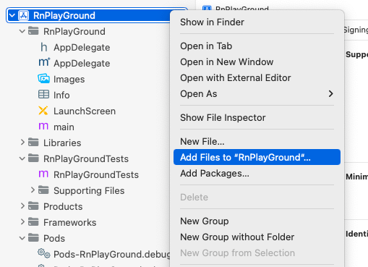This screenshot has height=267, width=368.
Task: Expand the Libraries group
Action: [x=22, y=143]
